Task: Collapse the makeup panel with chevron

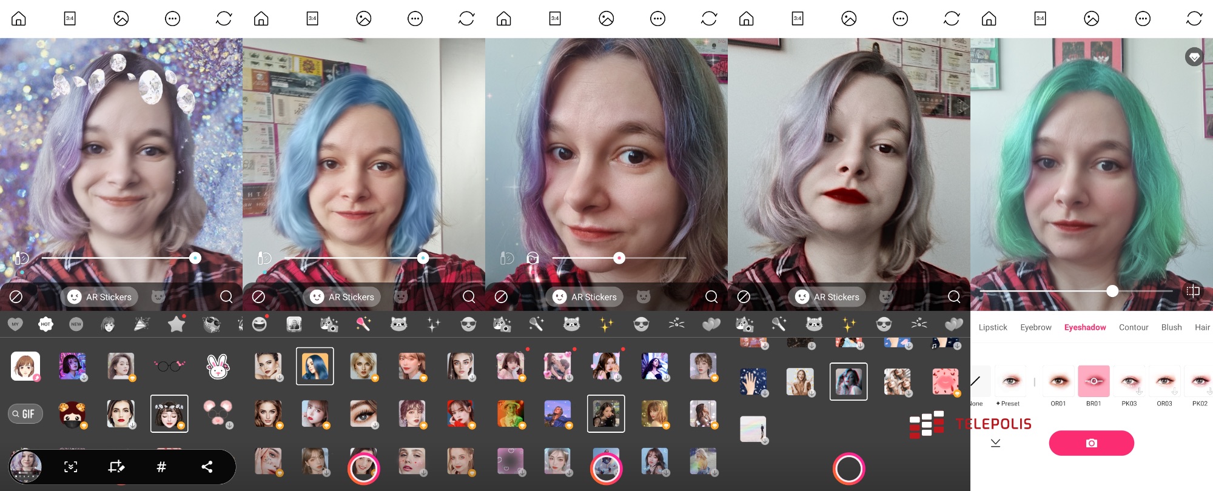Action: pos(995,443)
